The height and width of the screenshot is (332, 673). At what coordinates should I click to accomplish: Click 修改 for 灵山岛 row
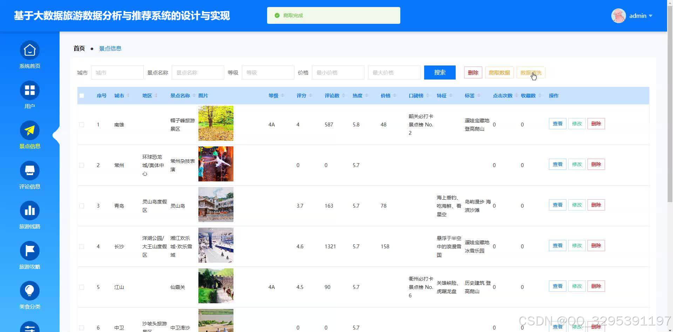(577, 205)
